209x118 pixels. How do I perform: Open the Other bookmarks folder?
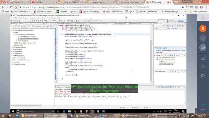[x=199, y=11]
